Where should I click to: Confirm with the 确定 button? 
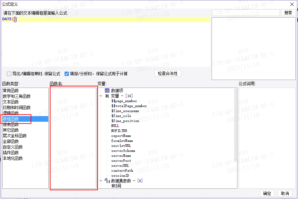pos(267,193)
